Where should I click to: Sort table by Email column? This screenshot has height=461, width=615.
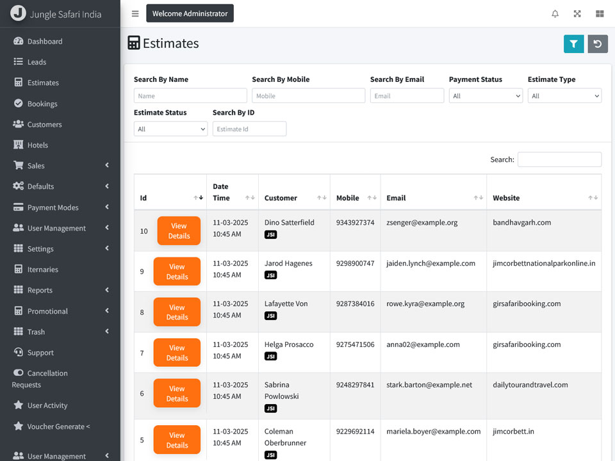[x=434, y=192]
